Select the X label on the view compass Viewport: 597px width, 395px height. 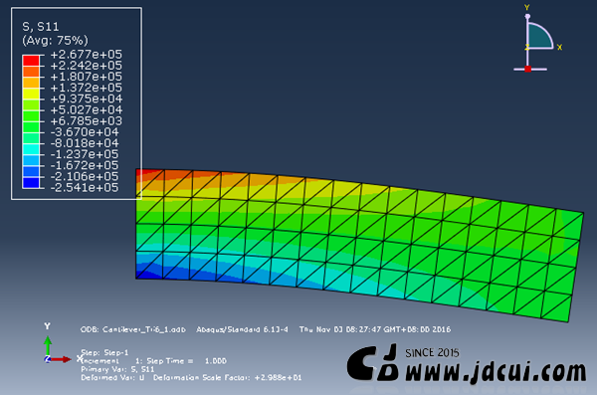coord(559,47)
